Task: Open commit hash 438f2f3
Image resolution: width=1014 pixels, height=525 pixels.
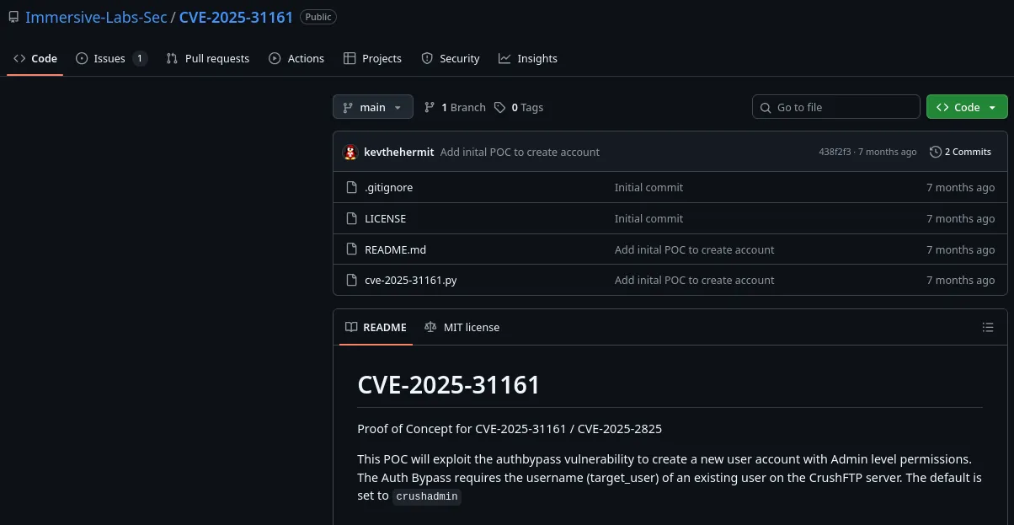Action: point(835,153)
